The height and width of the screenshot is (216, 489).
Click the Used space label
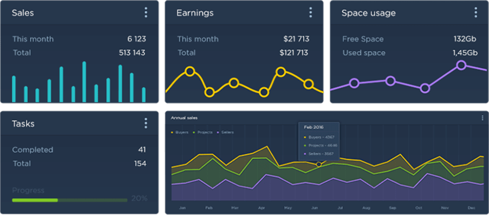tap(364, 53)
